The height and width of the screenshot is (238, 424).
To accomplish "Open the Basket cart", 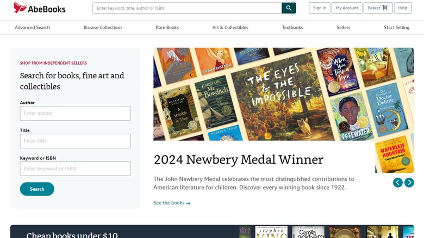I will (x=377, y=8).
